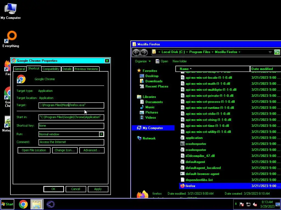Click into the Comment field
This screenshot has height=210, width=281.
[71, 142]
